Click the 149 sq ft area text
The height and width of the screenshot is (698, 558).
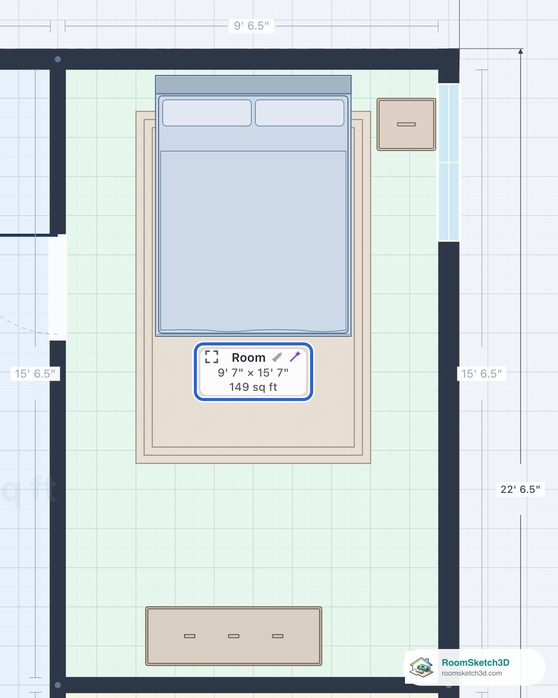[253, 387]
